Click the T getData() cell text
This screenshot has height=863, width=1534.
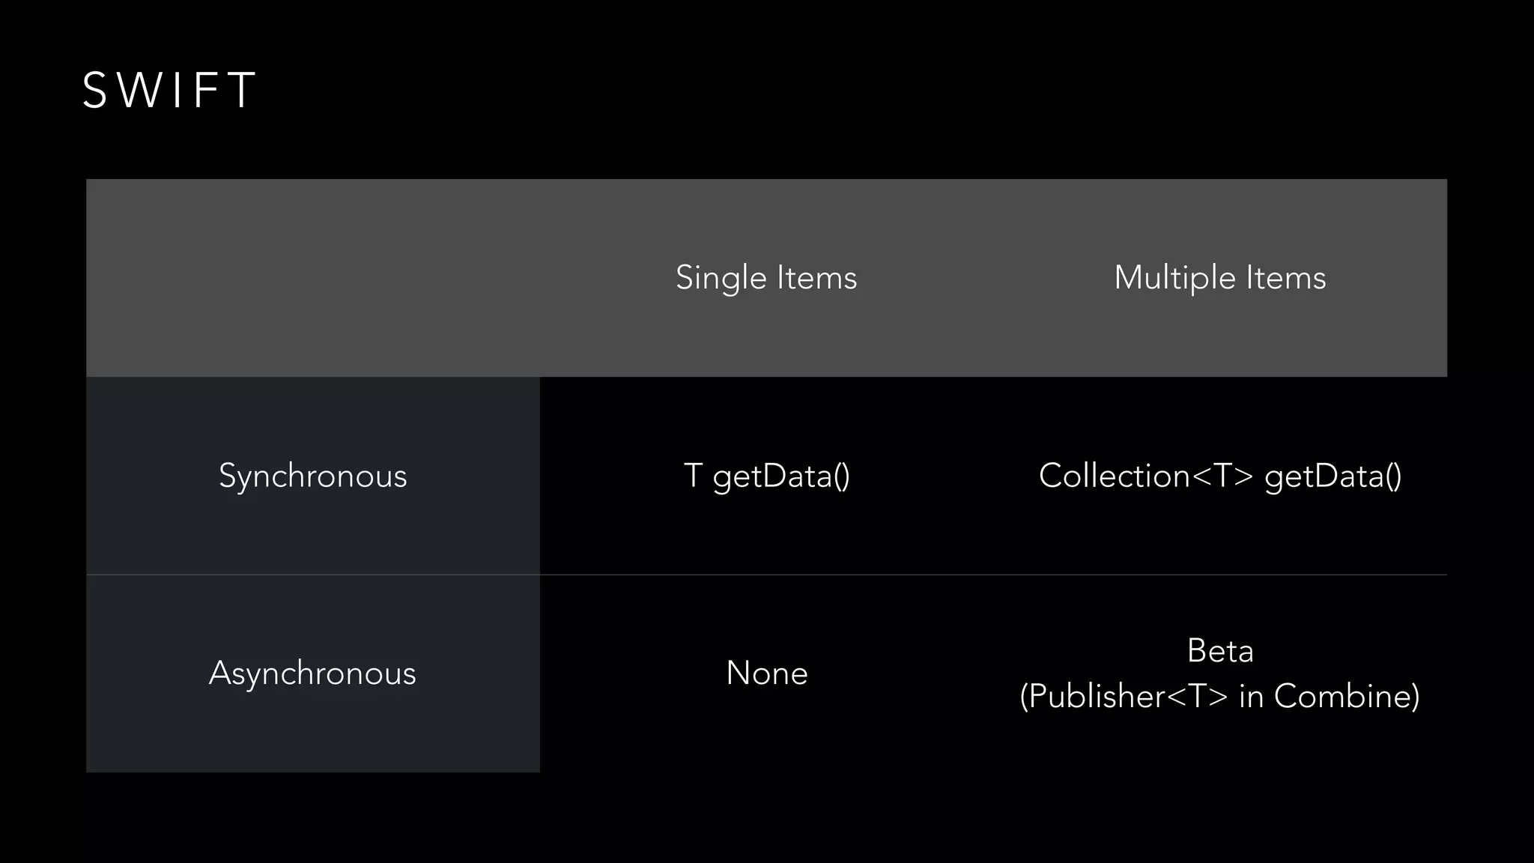pos(766,476)
